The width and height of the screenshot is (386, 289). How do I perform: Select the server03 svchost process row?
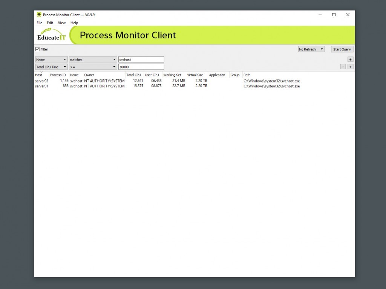click(113, 81)
